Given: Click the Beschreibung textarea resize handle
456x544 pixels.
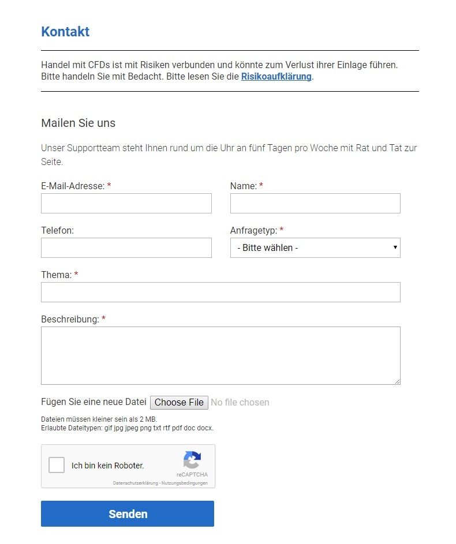Looking at the screenshot, I should point(397,381).
